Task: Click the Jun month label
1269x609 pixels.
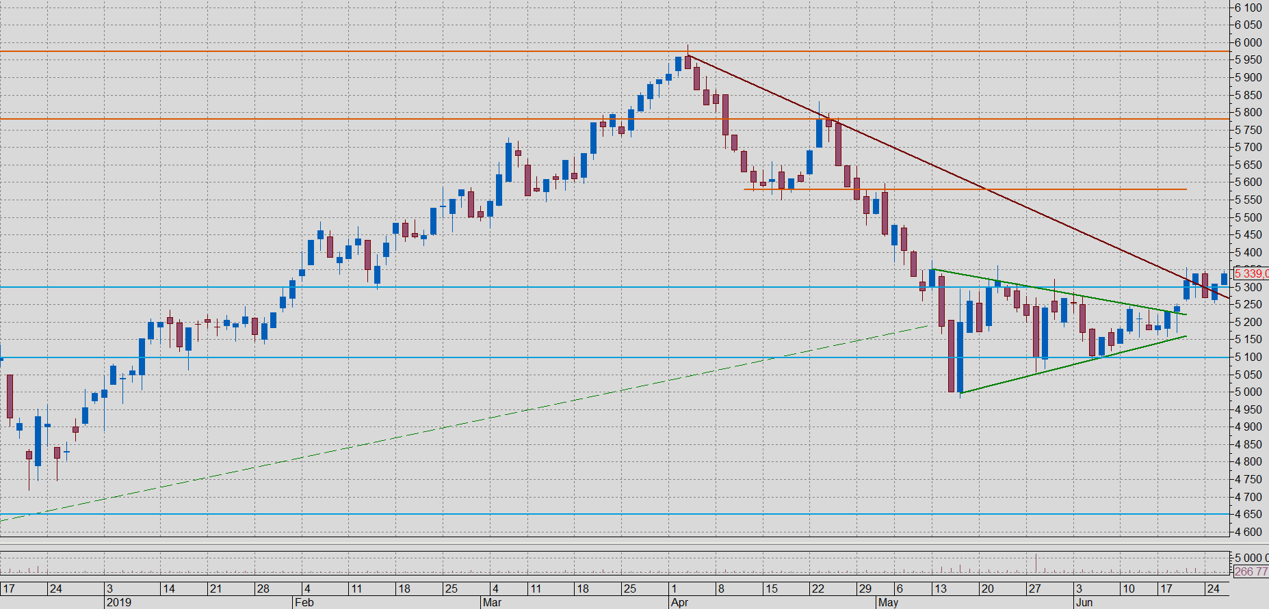Action: [1084, 602]
